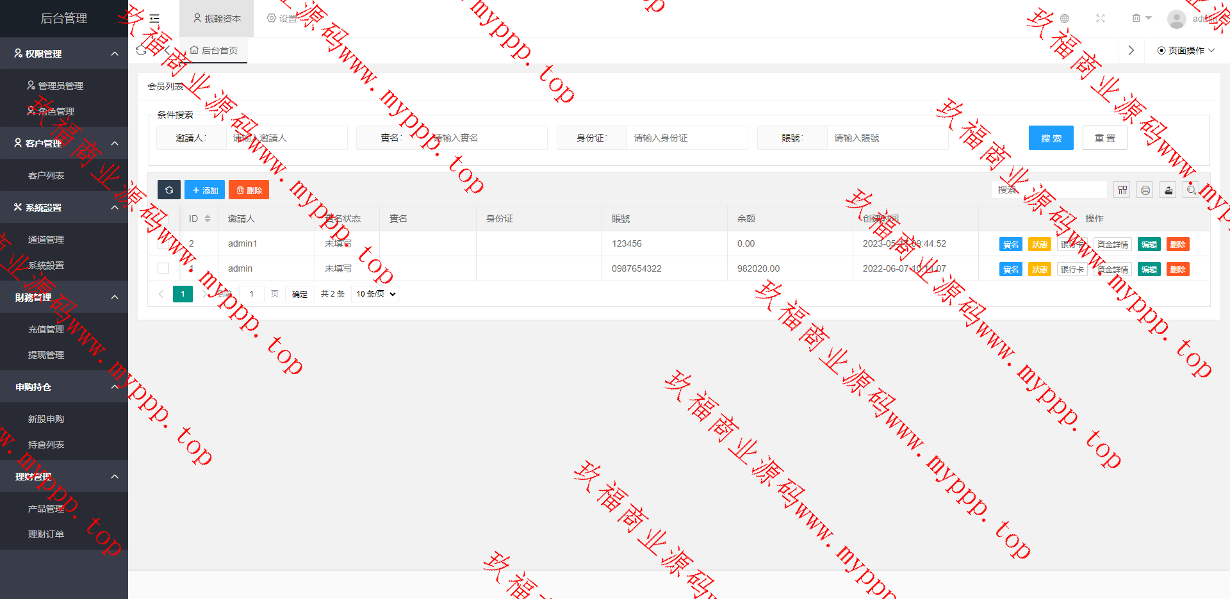Click 状态 button for admin1 row
1230x599 pixels.
point(1040,244)
